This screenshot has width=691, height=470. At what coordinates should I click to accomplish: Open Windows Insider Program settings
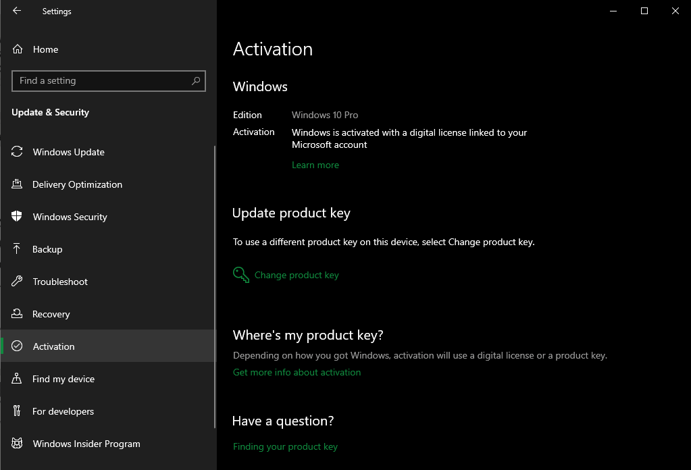tap(107, 444)
